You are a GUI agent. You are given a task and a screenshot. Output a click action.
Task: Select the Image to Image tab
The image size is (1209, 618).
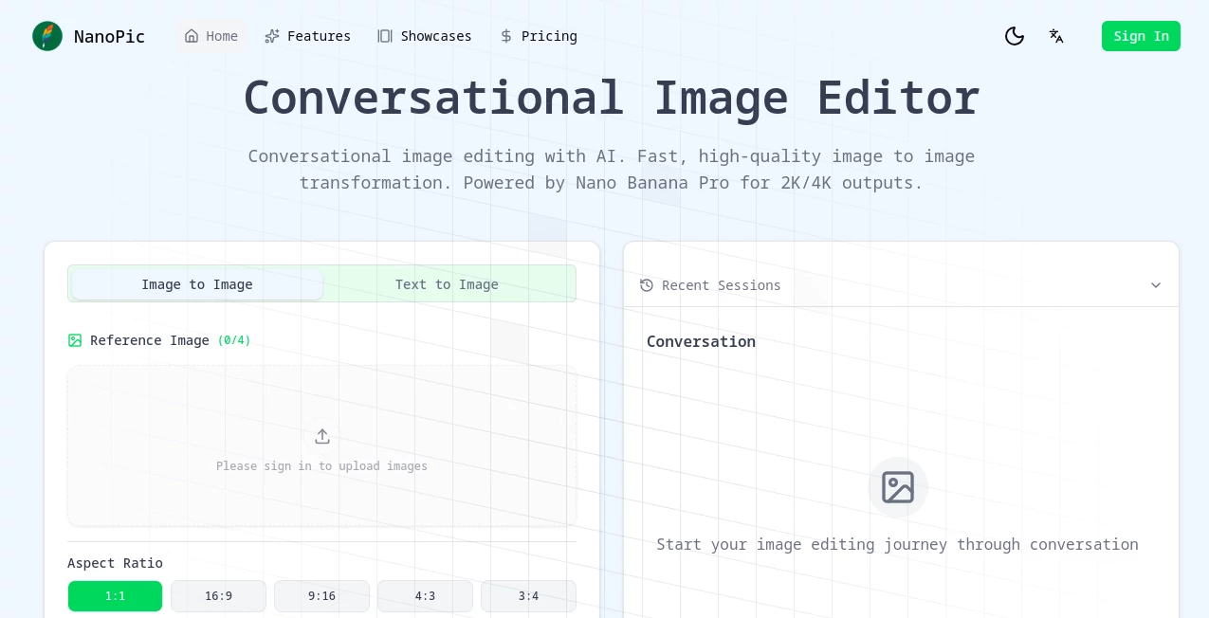(196, 284)
